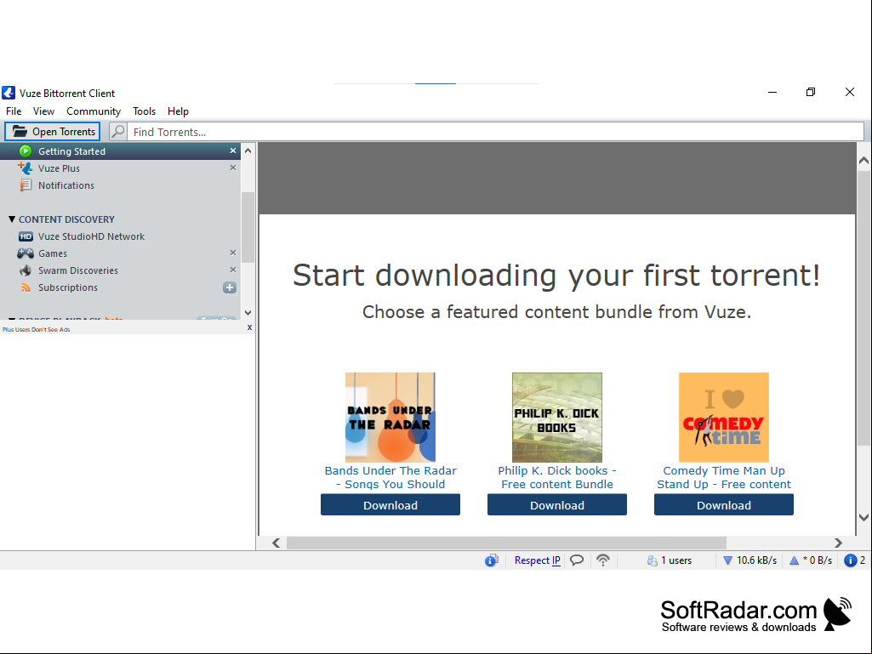Image resolution: width=872 pixels, height=654 pixels.
Task: Open the blue info alerts icon
Action: click(851, 560)
